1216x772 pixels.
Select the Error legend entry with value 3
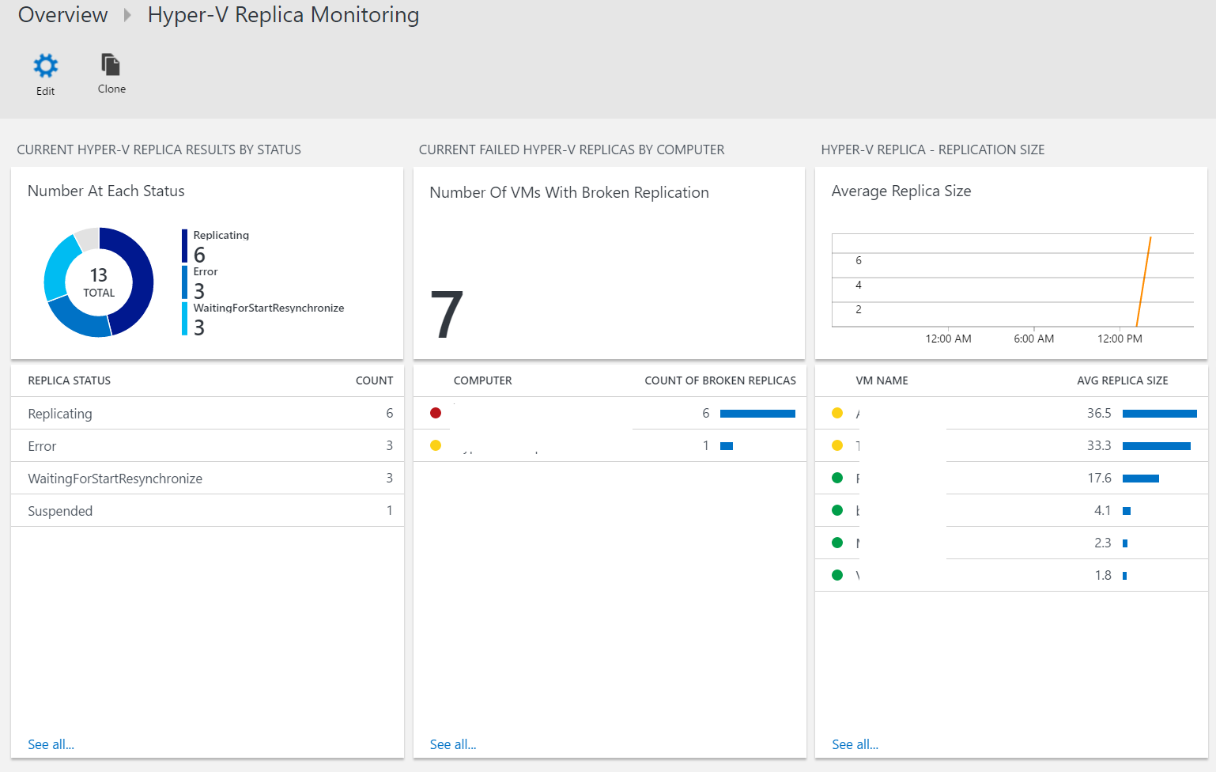[206, 283]
